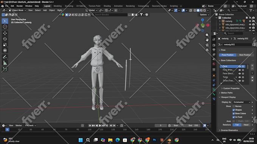Set Relations to Head
Viewport: 257px width, 144px height.
(x=246, y=125)
